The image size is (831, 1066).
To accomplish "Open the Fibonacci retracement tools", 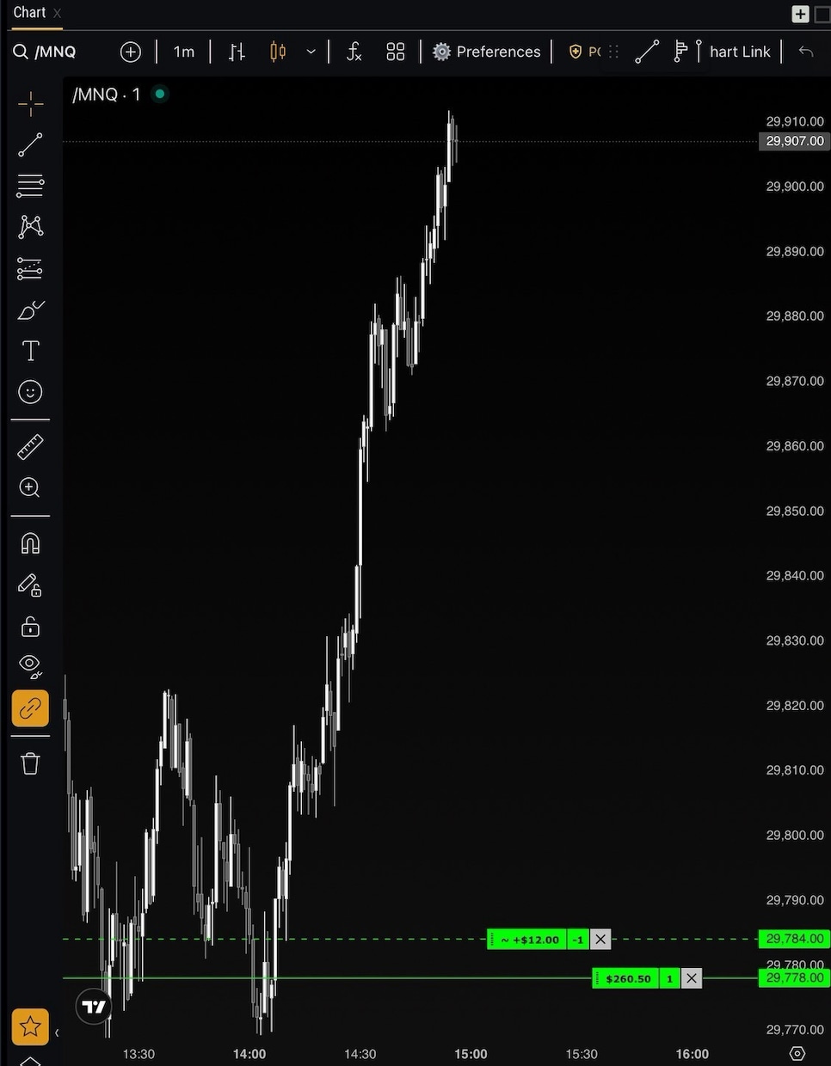I will 30,186.
